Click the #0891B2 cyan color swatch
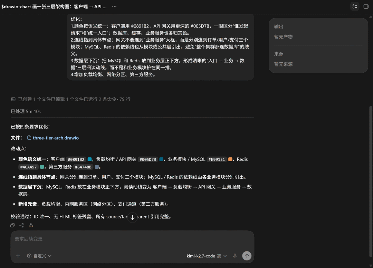Viewport: 373px width, 268px height. pos(90,159)
